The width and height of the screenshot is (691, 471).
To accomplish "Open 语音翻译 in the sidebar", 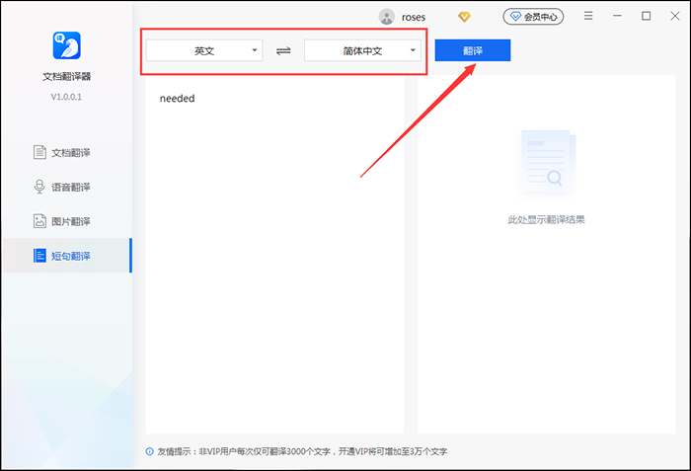I will click(x=67, y=187).
